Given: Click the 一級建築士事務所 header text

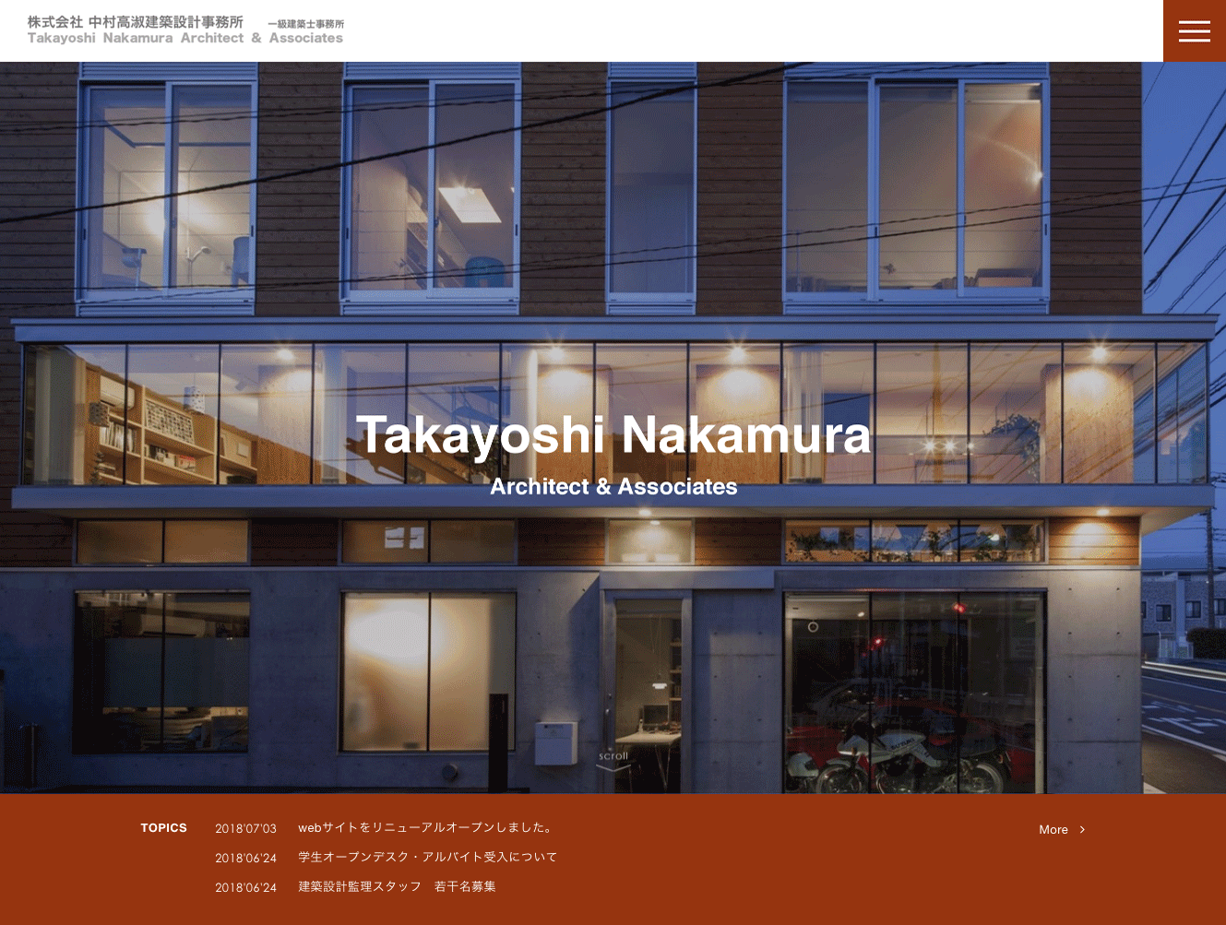Looking at the screenshot, I should click(x=305, y=24).
